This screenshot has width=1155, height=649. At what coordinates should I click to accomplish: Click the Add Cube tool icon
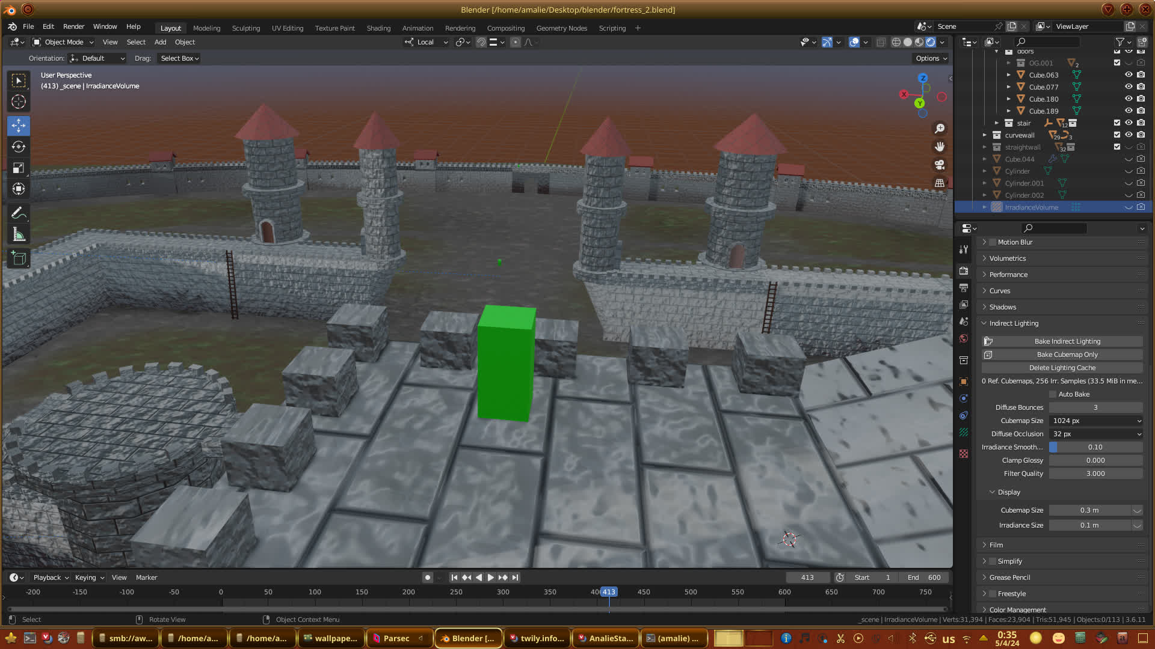point(19,259)
